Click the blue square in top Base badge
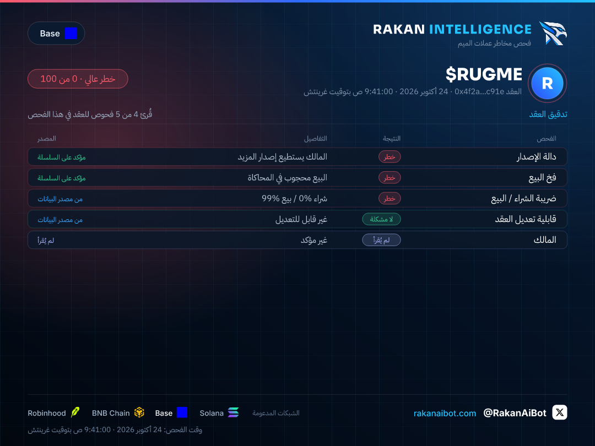Image resolution: width=595 pixels, height=446 pixels. click(x=71, y=34)
